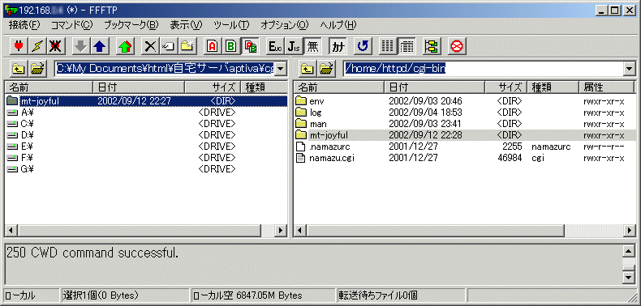Refresh the file list with blue arrow
The height and width of the screenshot is (306, 641).
click(362, 46)
